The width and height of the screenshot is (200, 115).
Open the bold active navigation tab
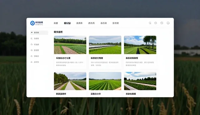coord(67,23)
